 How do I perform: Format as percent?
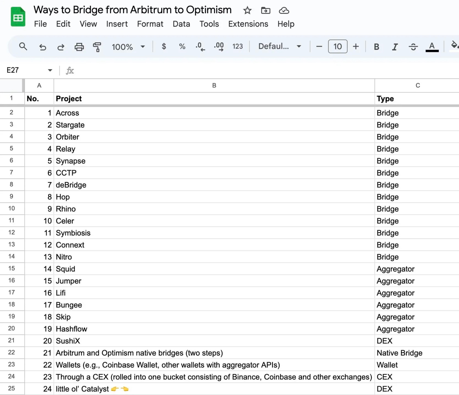[x=182, y=46]
